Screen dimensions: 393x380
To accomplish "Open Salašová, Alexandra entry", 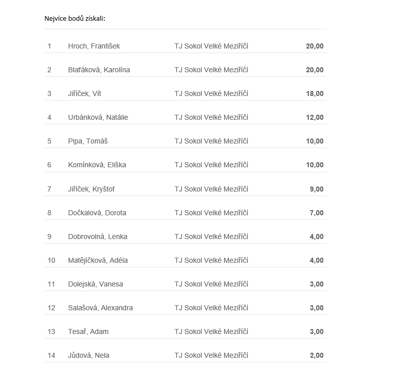I will tap(100, 308).
